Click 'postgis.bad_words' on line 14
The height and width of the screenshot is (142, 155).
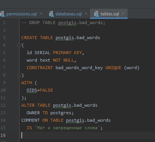tap(88, 121)
